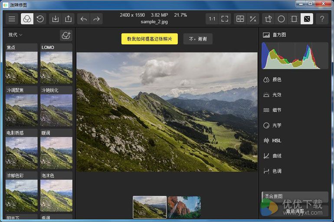The image size is (334, 222).
Task: Apply the 电影质感 preset
Action: click(x=22, y=149)
